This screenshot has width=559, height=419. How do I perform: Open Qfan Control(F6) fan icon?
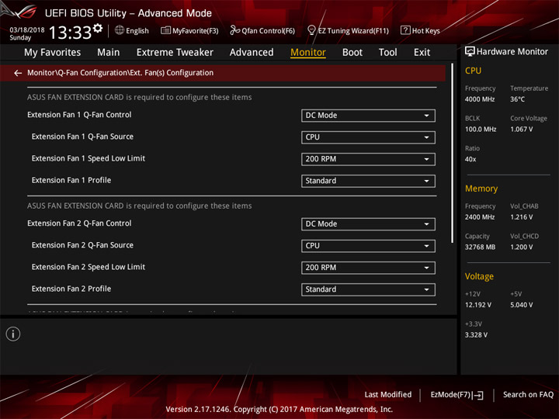[x=234, y=30]
